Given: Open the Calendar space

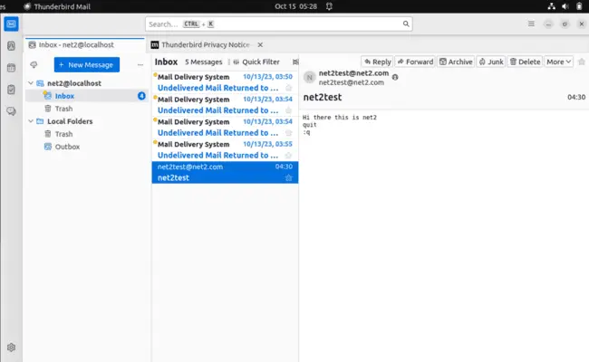Looking at the screenshot, I should tap(11, 68).
